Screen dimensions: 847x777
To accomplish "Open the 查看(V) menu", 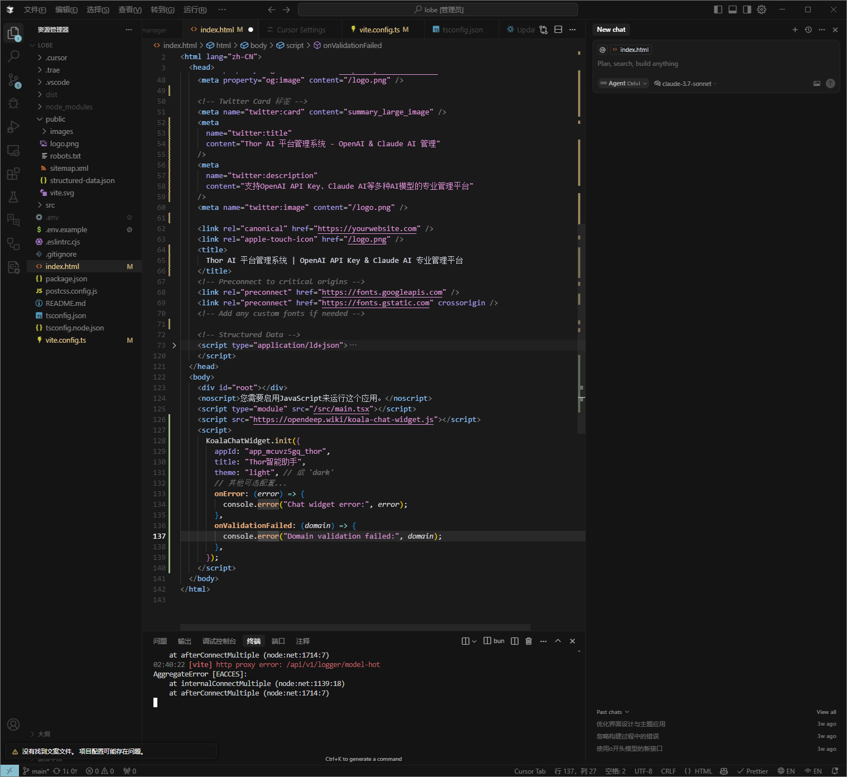I will [x=129, y=9].
